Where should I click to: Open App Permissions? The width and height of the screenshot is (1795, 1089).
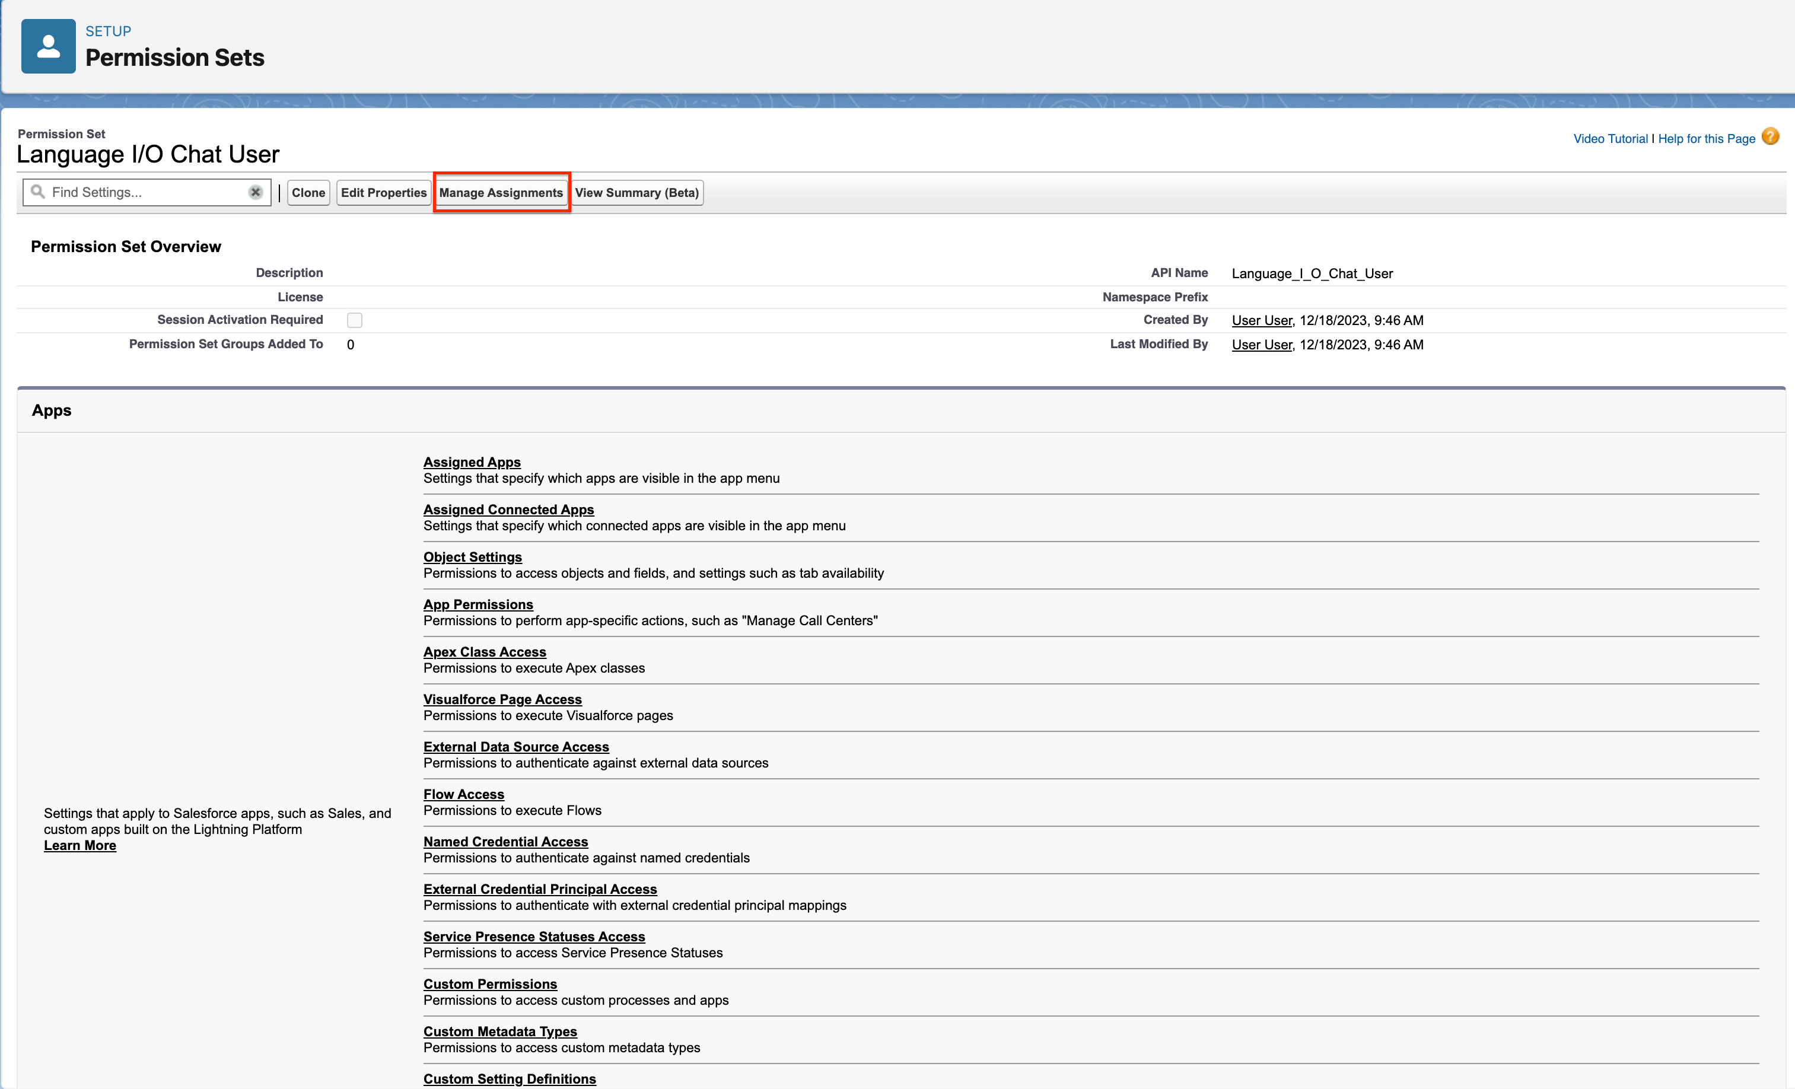tap(478, 604)
